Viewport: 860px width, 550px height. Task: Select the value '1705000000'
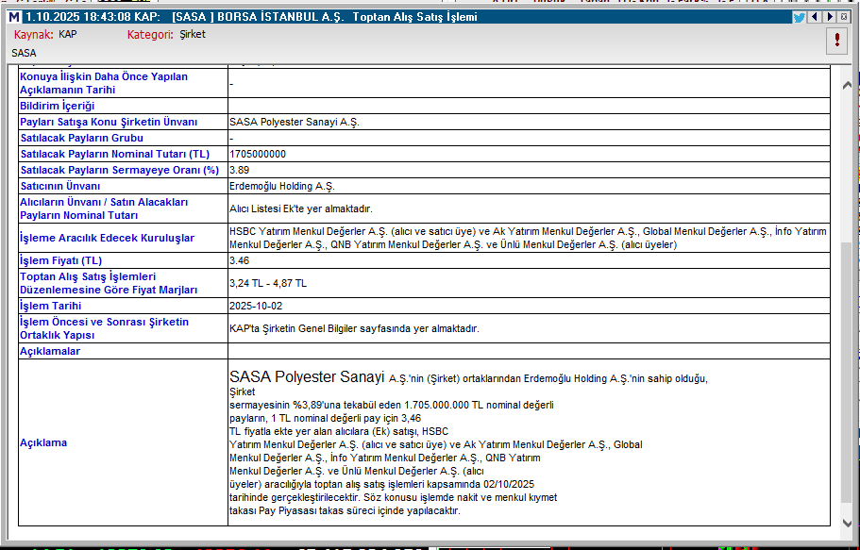(257, 154)
